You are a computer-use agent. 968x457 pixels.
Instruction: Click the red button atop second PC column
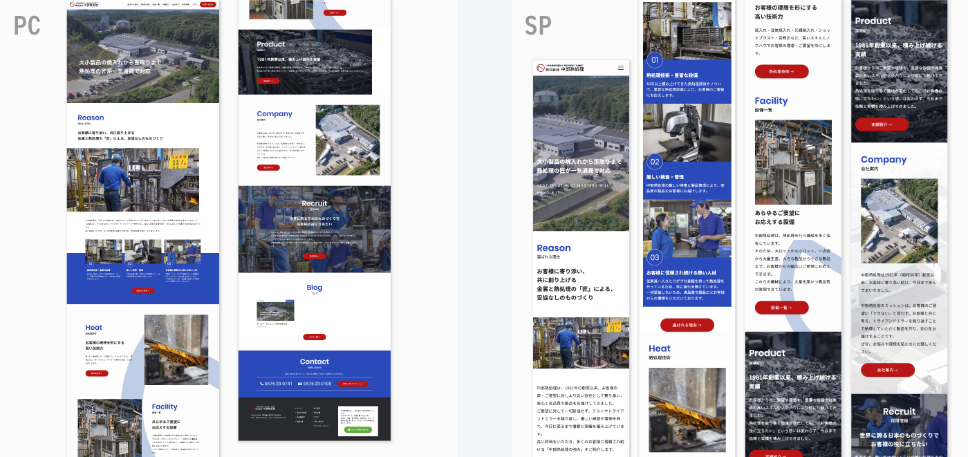(335, 12)
